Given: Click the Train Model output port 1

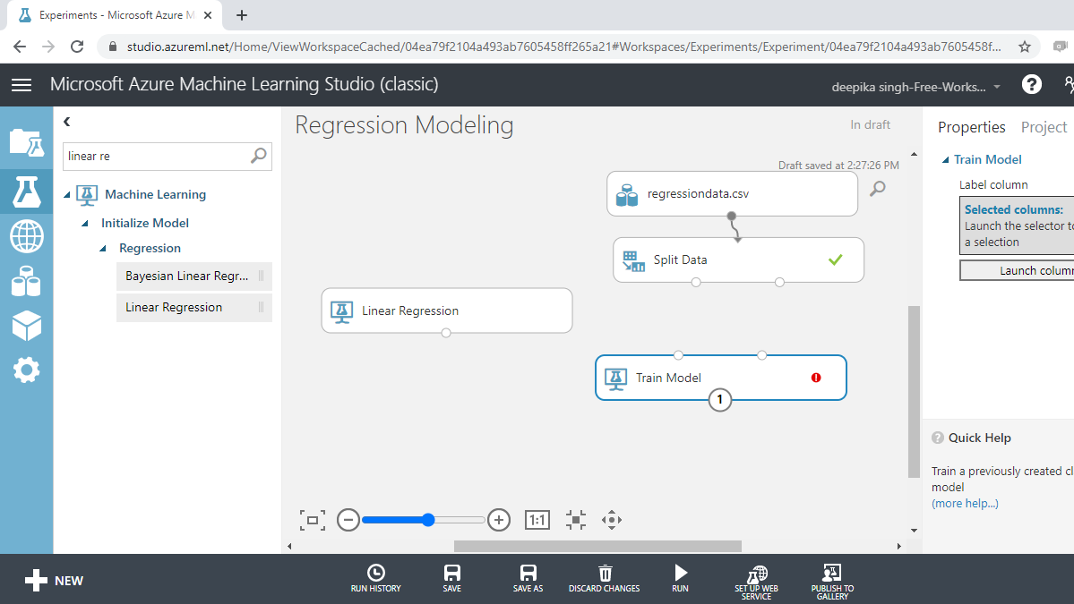Looking at the screenshot, I should tap(720, 399).
